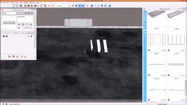Click the first small square toolbar icon

pos(49,6)
